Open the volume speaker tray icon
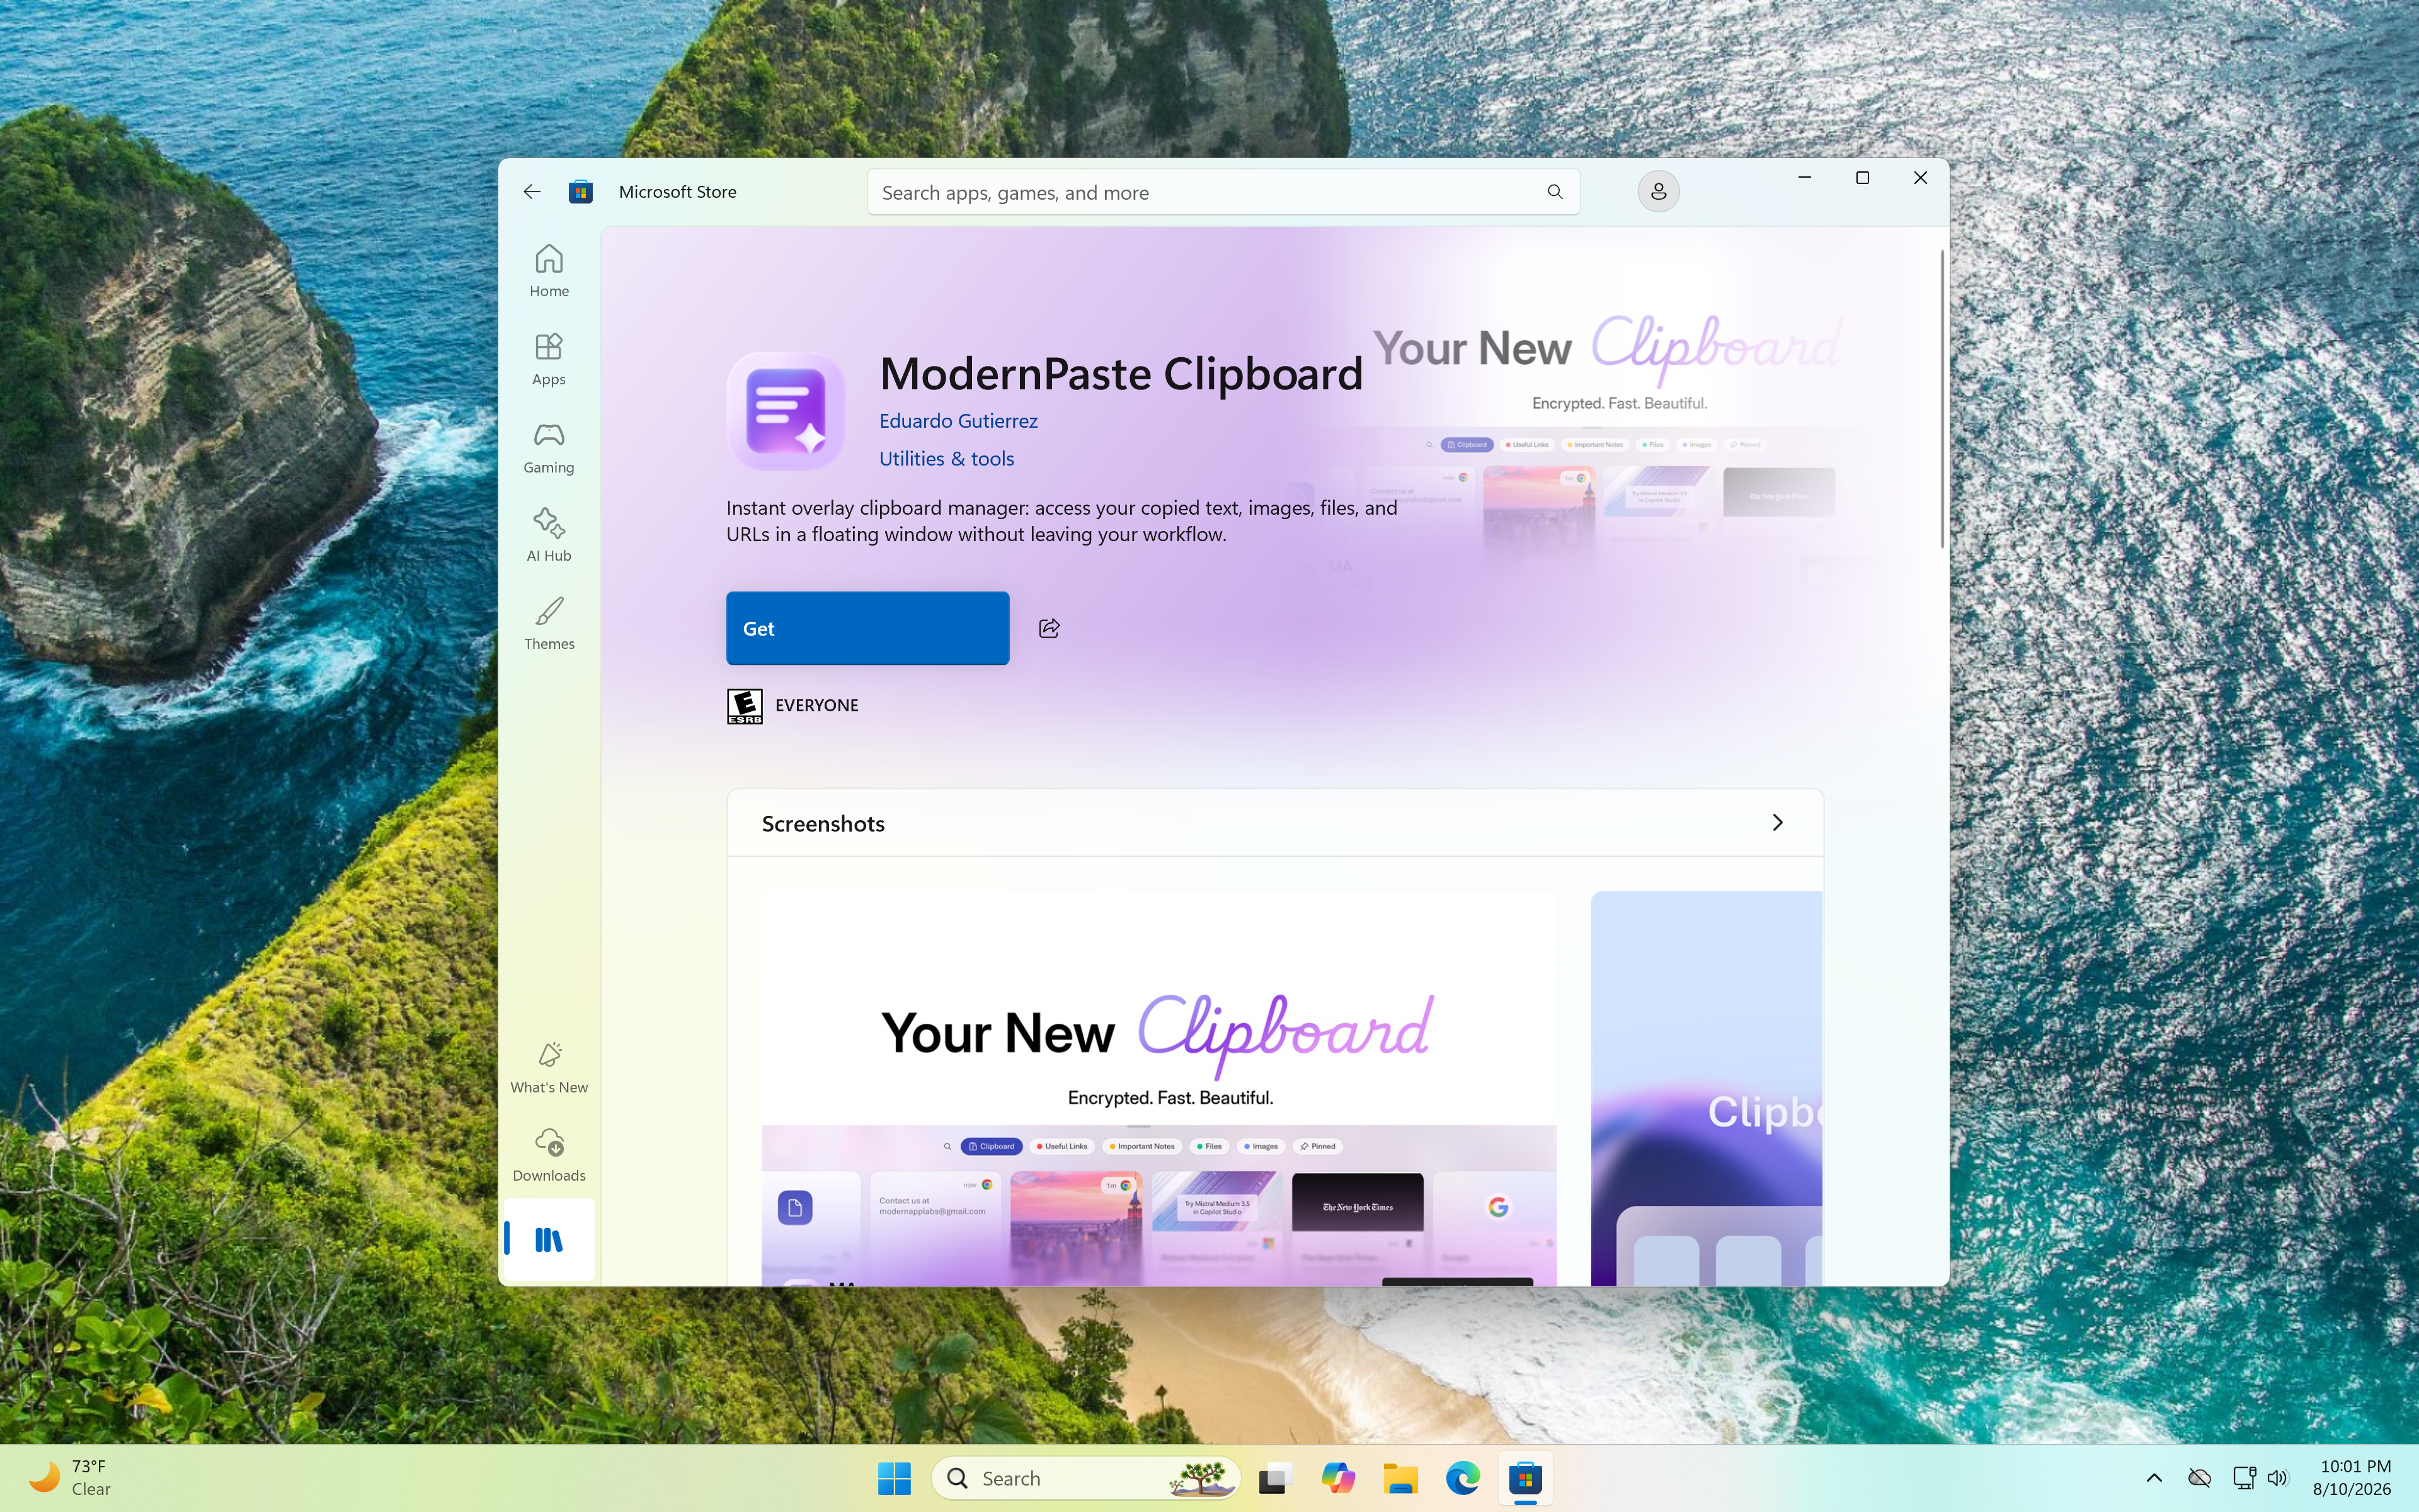2419x1512 pixels. (2278, 1478)
